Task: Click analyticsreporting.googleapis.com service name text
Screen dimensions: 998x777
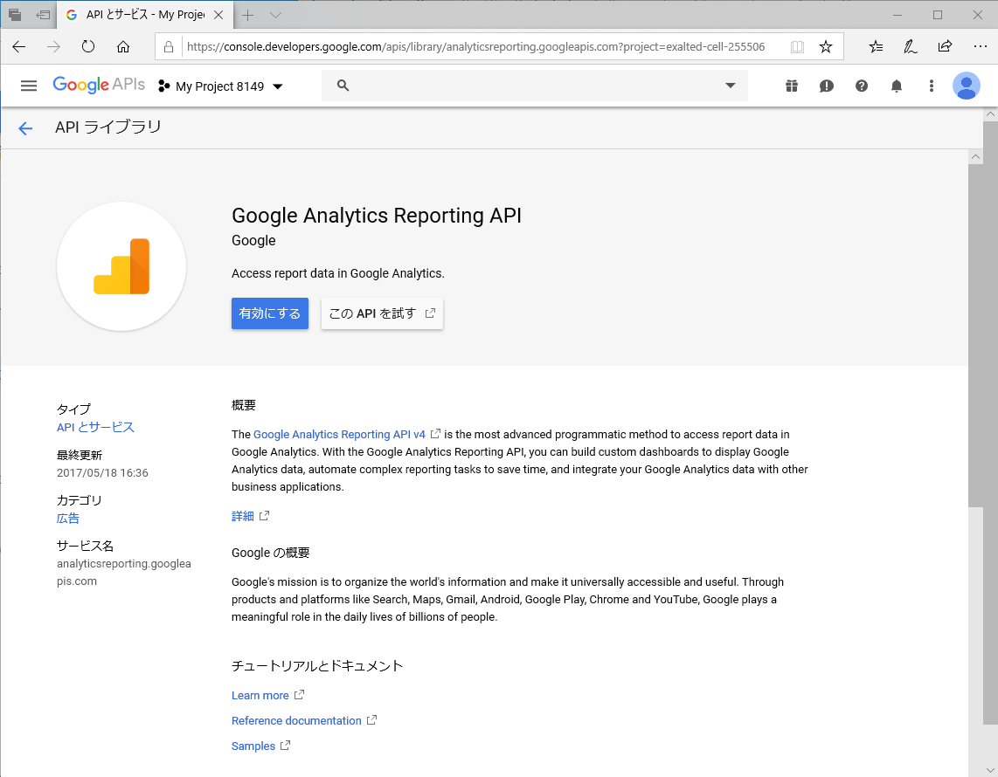Action: 124,572
